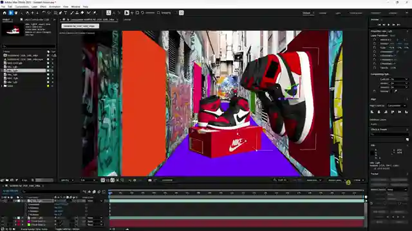Delete selected project item with trash icon
The image size is (412, 231).
coord(33,180)
